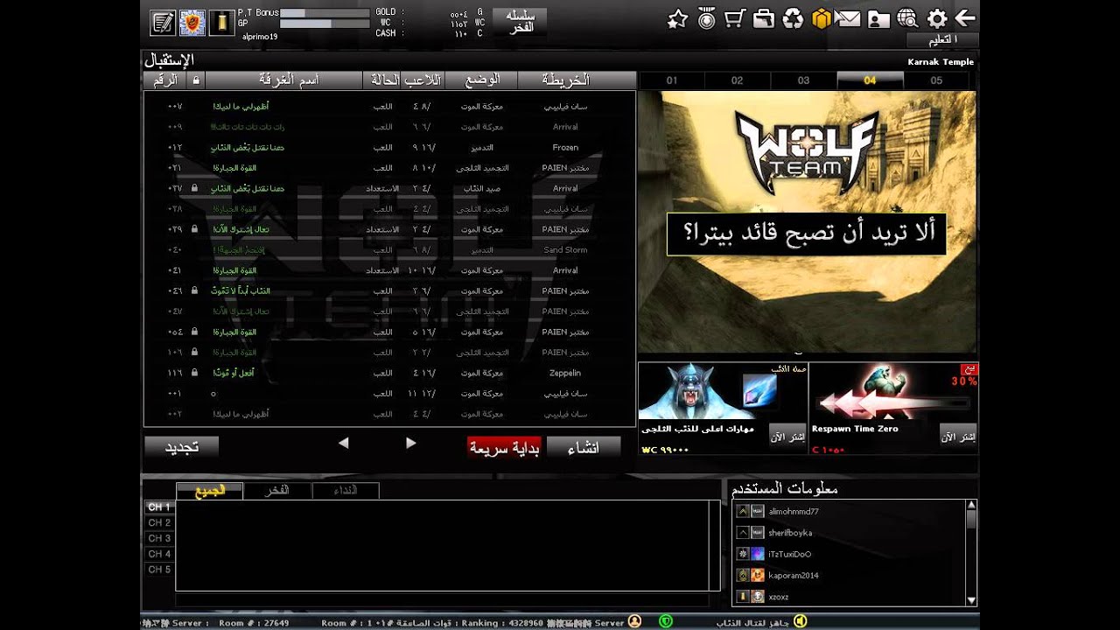The image size is (1120, 630).
Task: Select user kaporam2014 in the user list
Action: point(849,576)
